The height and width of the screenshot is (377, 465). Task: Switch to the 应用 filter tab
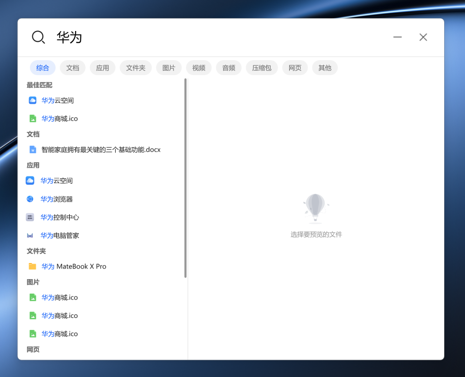coord(103,68)
